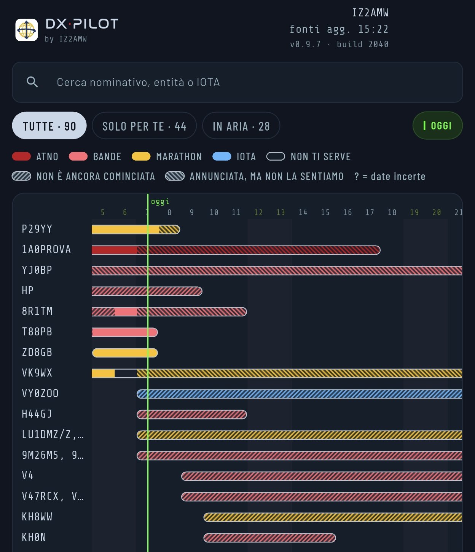Click the by IZ2AMW subtitle

(66, 39)
